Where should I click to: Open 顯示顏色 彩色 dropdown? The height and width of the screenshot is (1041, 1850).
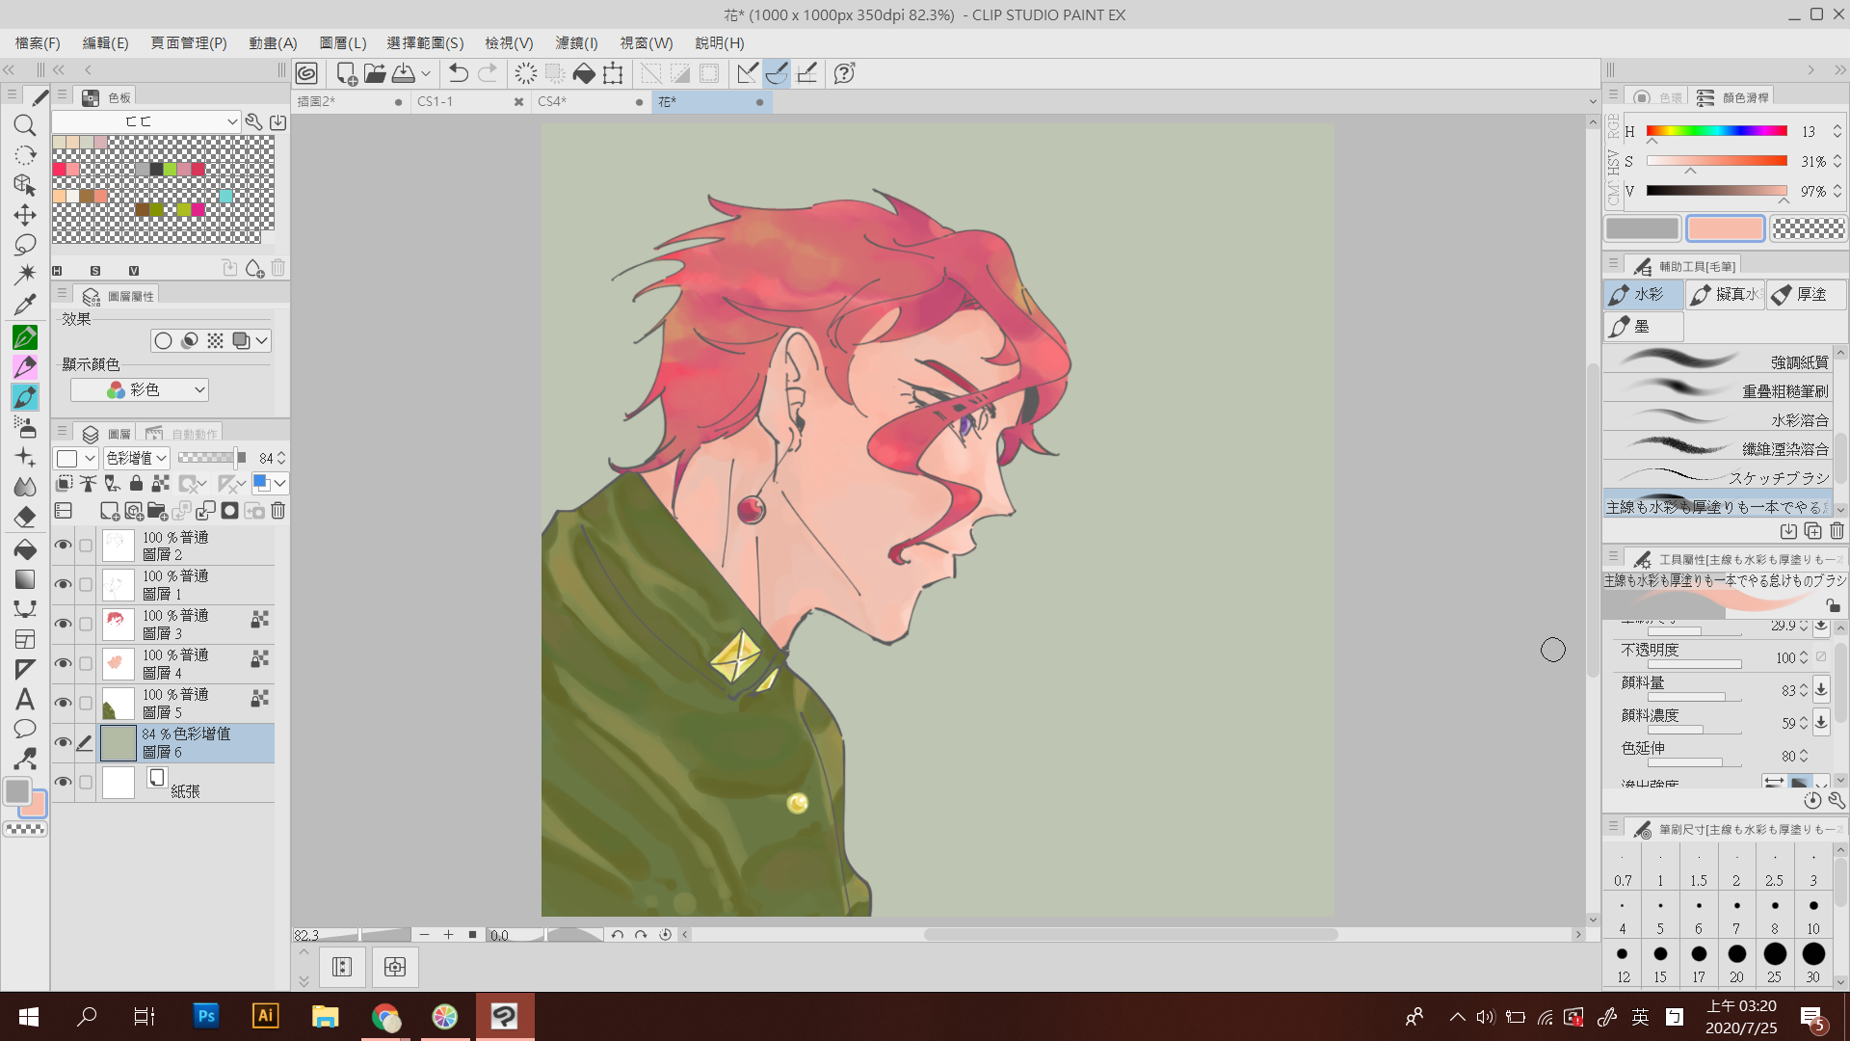tap(140, 389)
